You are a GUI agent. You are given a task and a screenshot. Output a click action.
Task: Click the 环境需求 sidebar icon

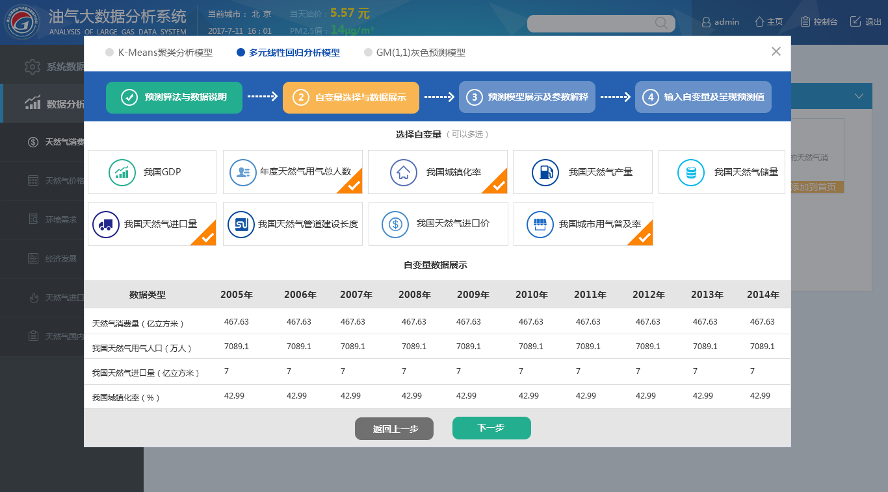[x=33, y=220]
